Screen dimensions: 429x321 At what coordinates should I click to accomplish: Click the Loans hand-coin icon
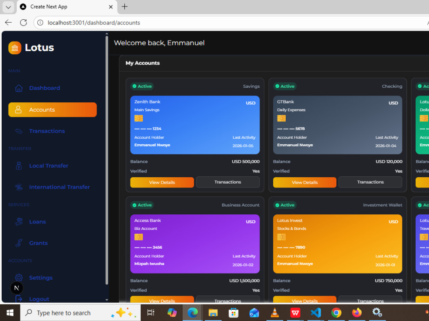click(x=18, y=222)
